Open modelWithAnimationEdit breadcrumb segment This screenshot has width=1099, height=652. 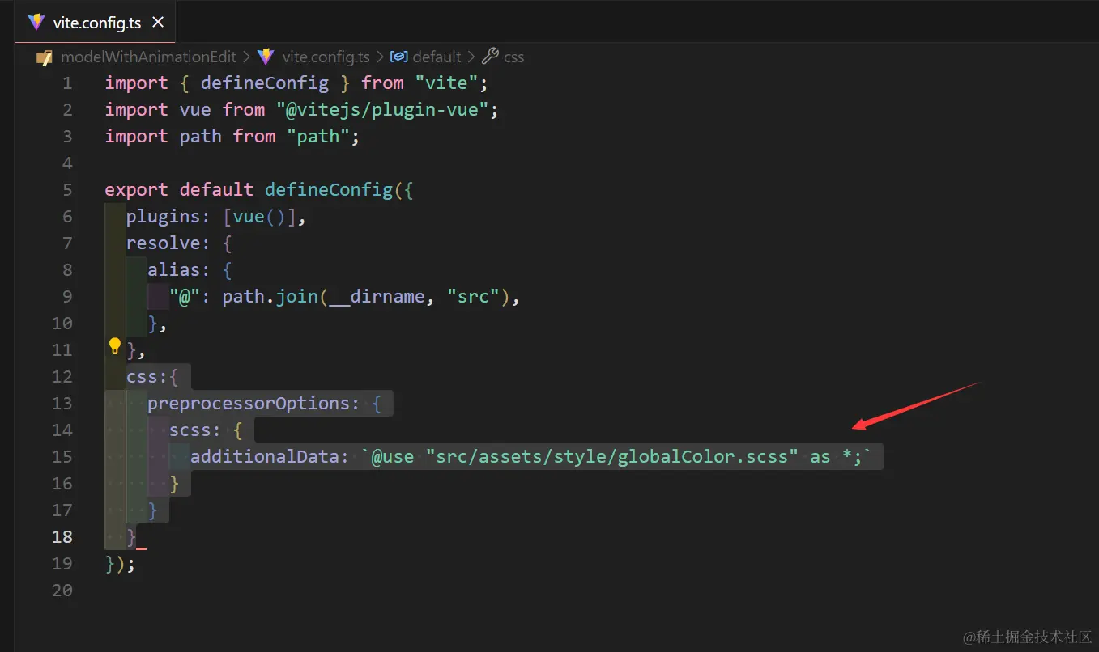click(148, 57)
